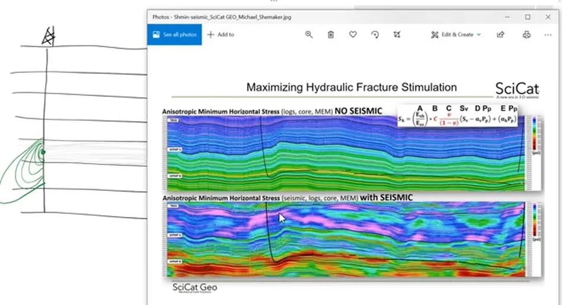Minimize the Photos window

507,17
